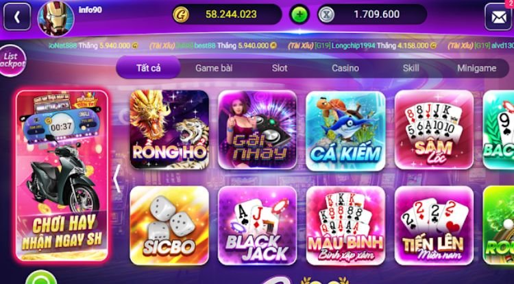Launch the Gái Nhảy slot game

[257, 130]
